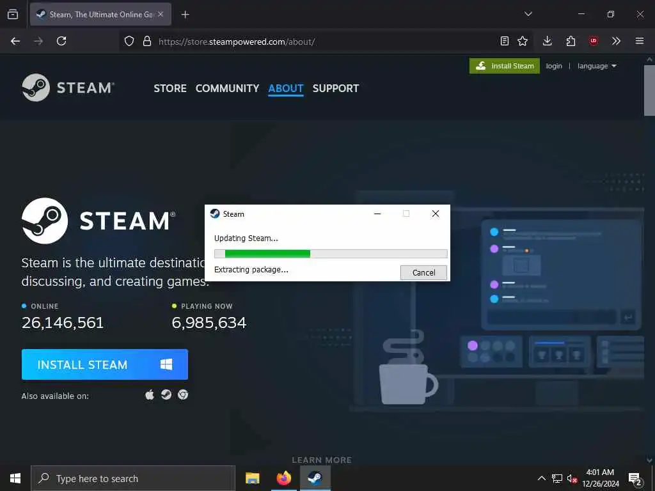Open the login link
This screenshot has height=491, width=655.
click(554, 66)
